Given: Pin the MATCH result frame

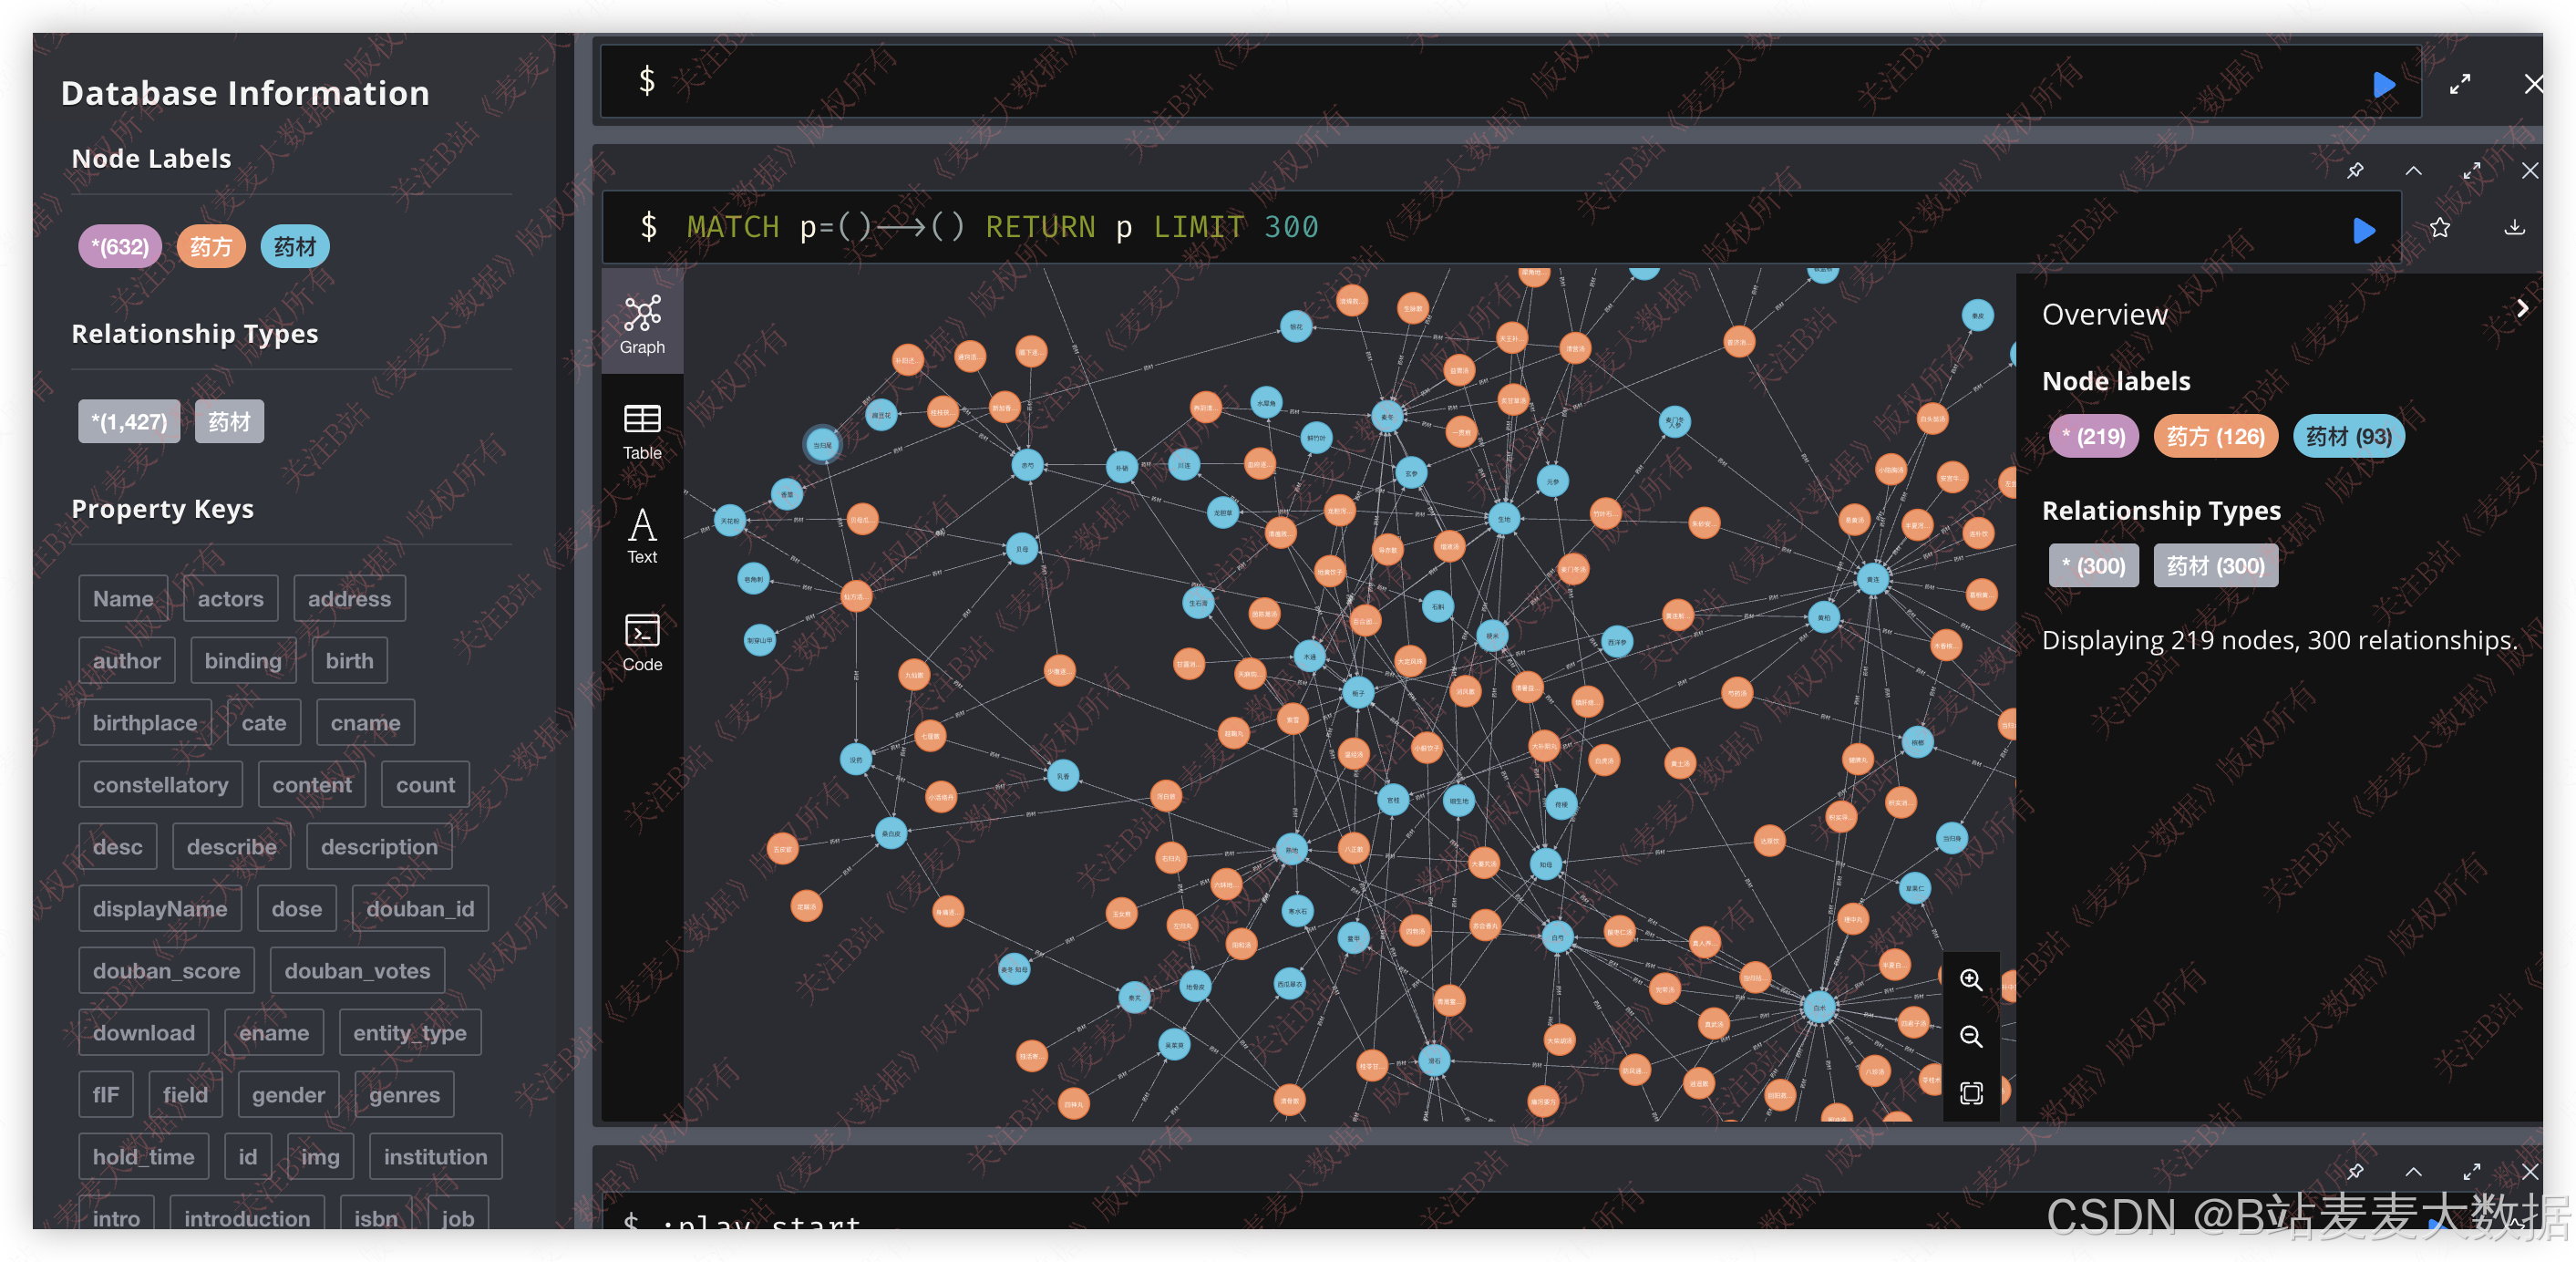Looking at the screenshot, I should point(2355,170).
